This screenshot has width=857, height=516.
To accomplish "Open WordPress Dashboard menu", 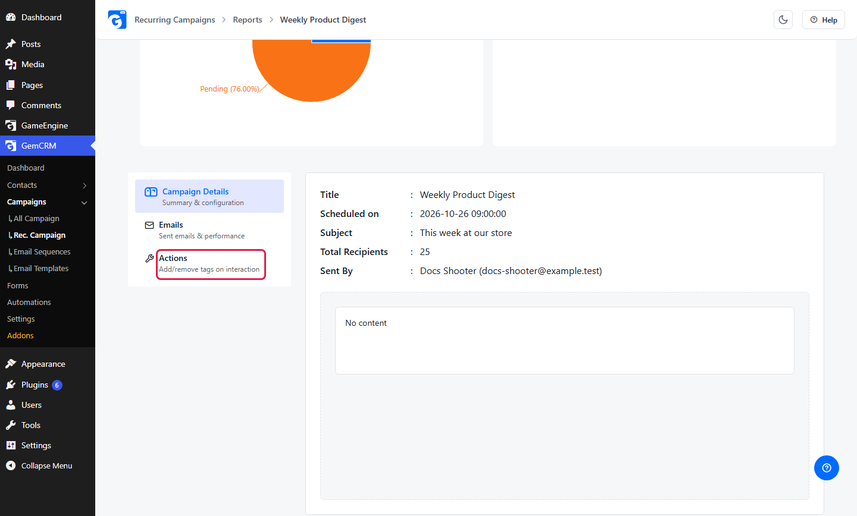I will click(x=48, y=17).
